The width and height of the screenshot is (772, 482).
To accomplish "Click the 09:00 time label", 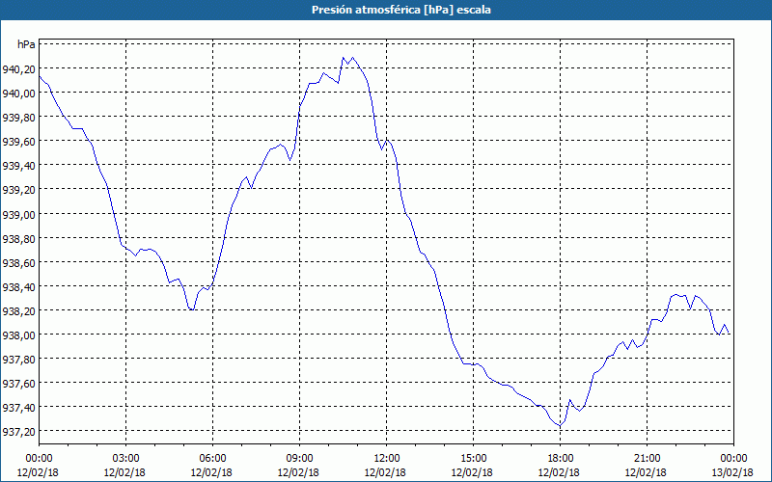I will 299,459.
